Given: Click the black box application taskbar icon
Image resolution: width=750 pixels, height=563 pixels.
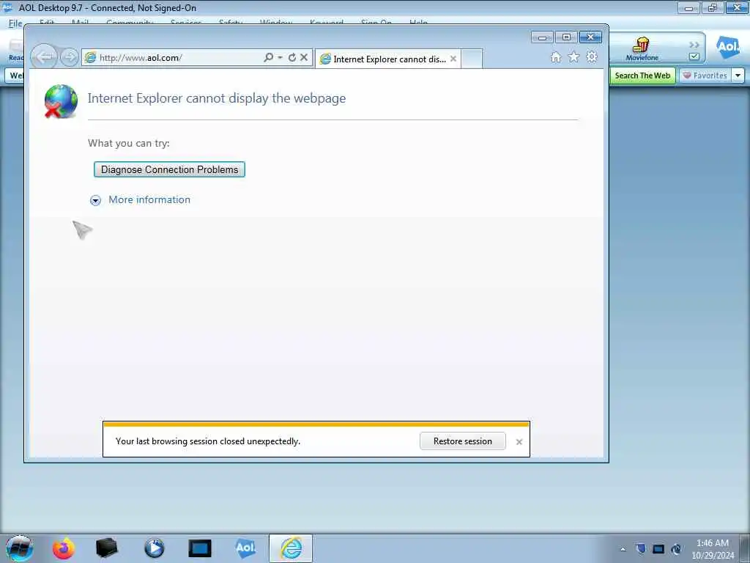Looking at the screenshot, I should pos(106,548).
